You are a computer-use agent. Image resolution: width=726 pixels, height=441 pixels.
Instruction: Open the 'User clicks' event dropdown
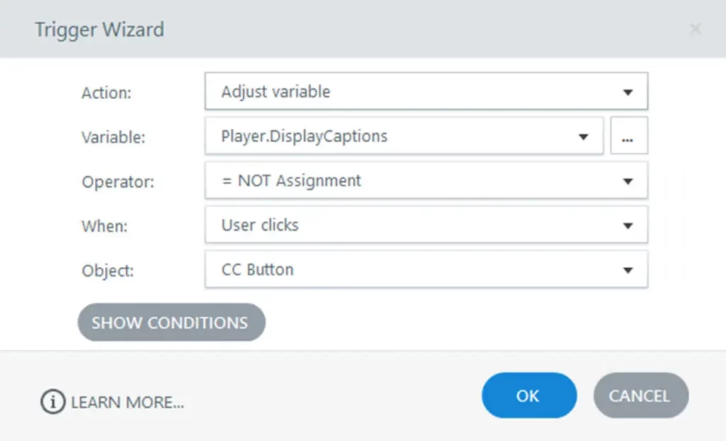(x=411, y=226)
